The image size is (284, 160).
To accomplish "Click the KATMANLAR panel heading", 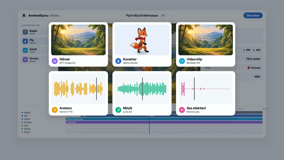I will point(30,25).
